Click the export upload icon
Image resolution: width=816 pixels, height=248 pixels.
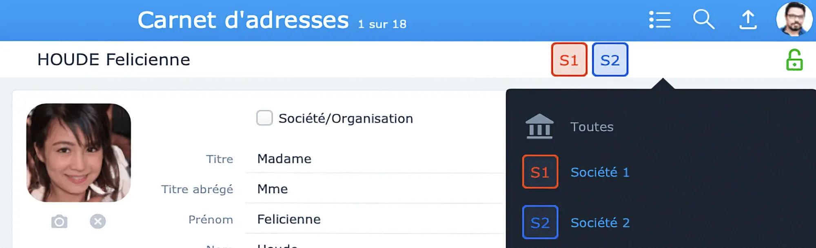748,20
